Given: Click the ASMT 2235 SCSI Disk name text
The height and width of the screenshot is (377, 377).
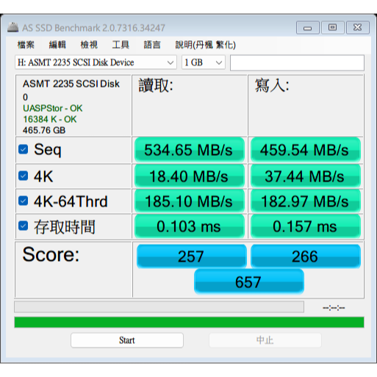Looking at the screenshot, I should (71, 84).
